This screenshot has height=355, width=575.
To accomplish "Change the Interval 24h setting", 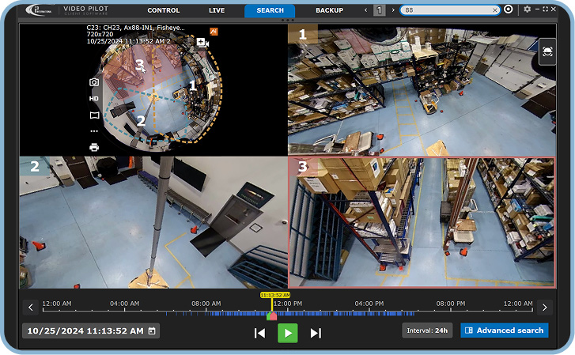I will point(427,330).
